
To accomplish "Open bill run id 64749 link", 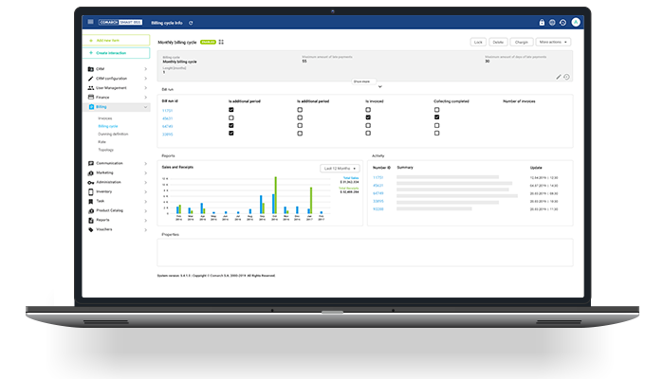I will pyautogui.click(x=167, y=126).
